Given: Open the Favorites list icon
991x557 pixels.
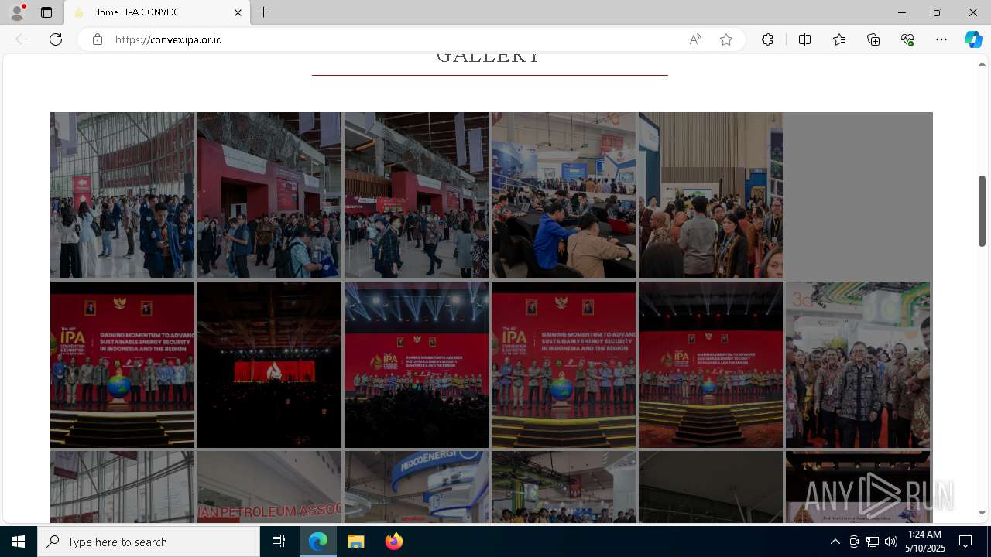Looking at the screenshot, I should click(839, 39).
